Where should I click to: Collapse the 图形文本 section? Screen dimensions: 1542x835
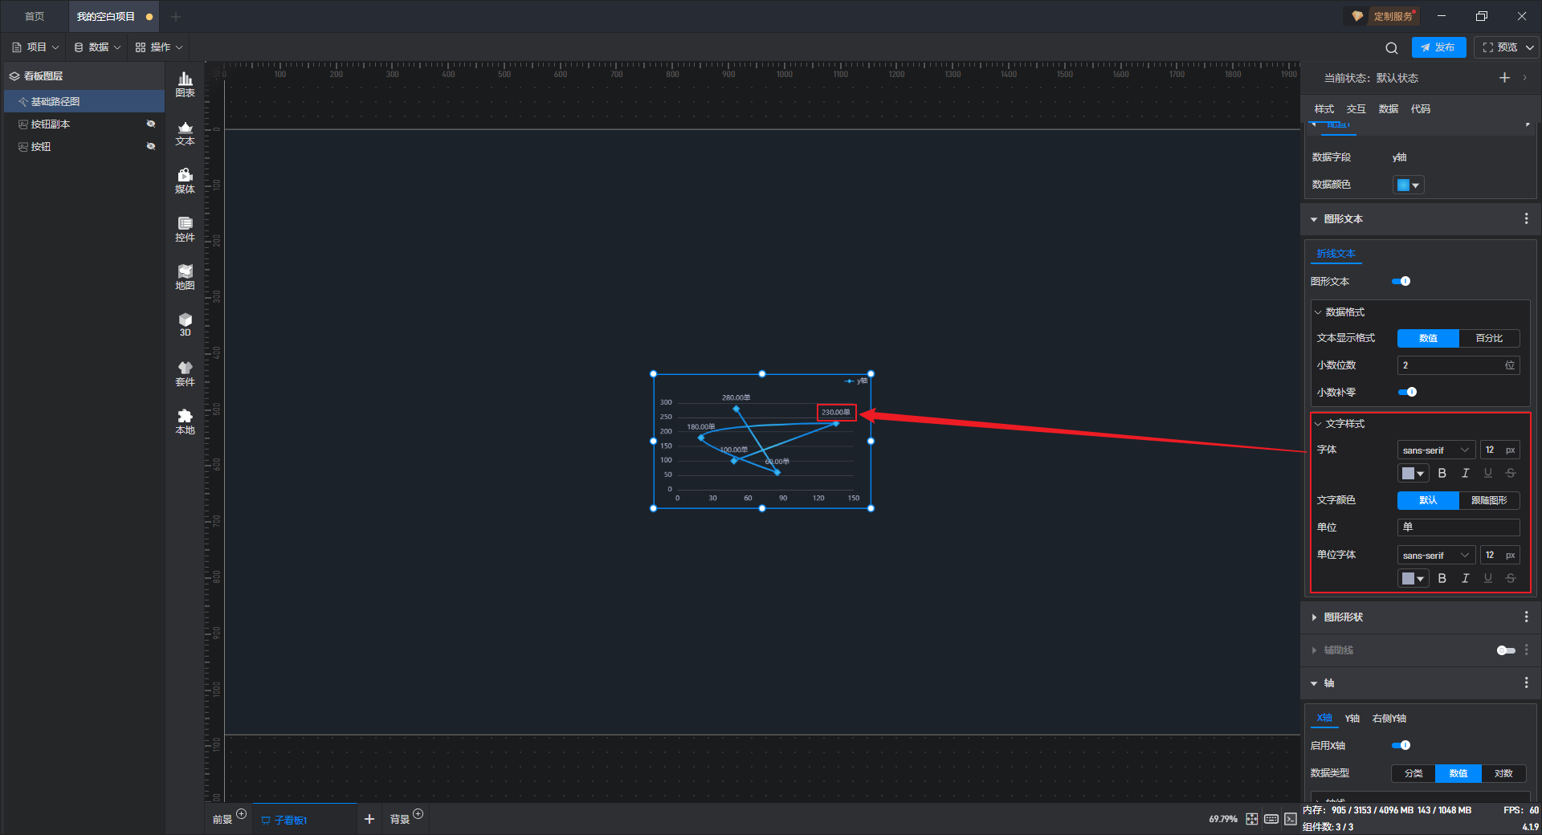(x=1314, y=219)
